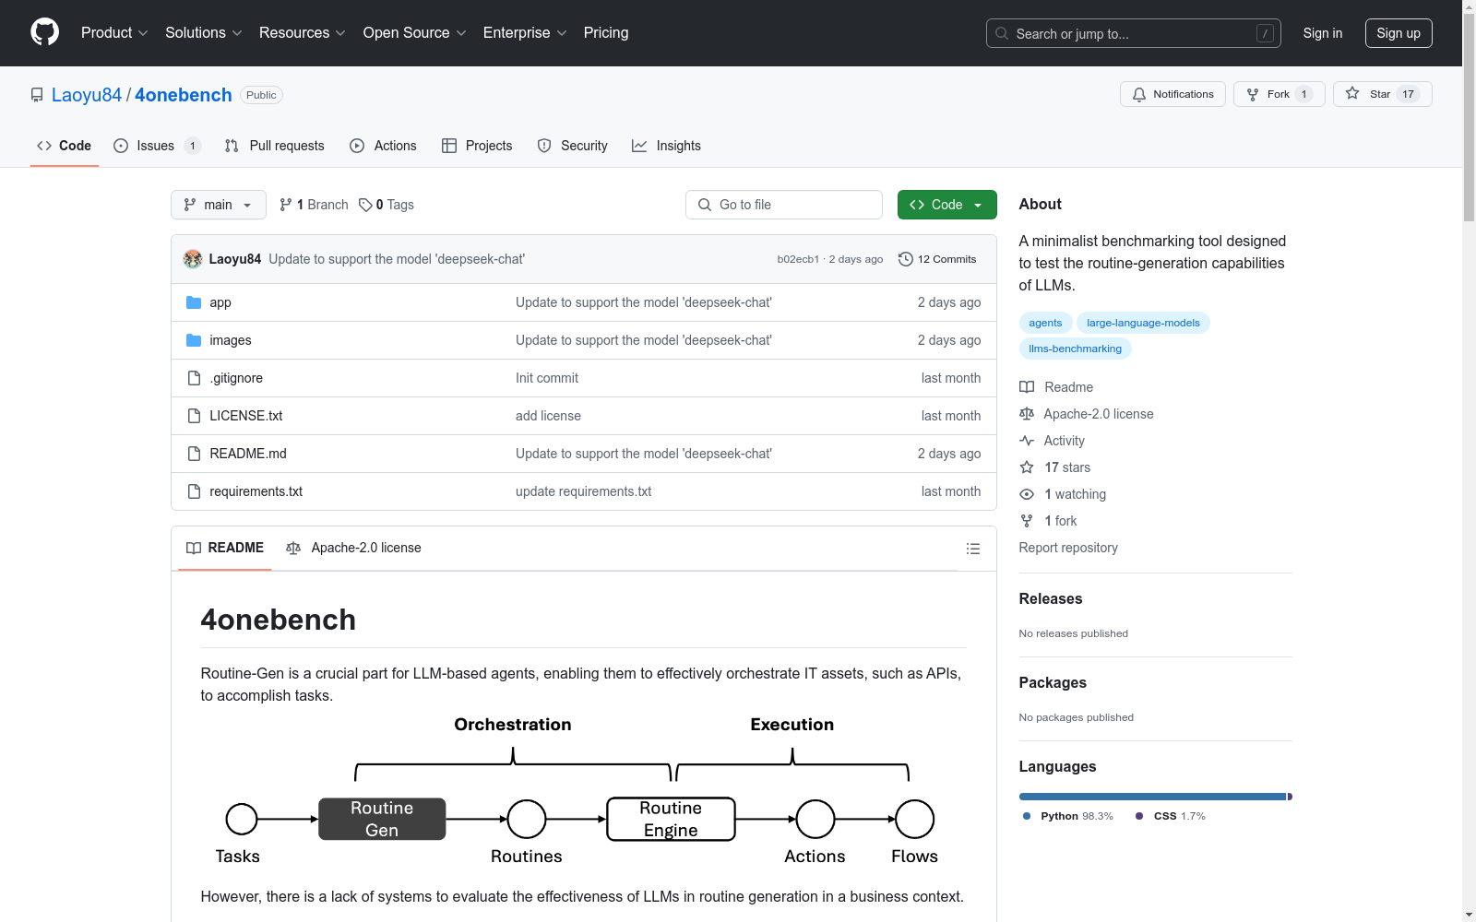Click the fork icon beside 1 fork
Image resolution: width=1476 pixels, height=922 pixels.
(1027, 521)
